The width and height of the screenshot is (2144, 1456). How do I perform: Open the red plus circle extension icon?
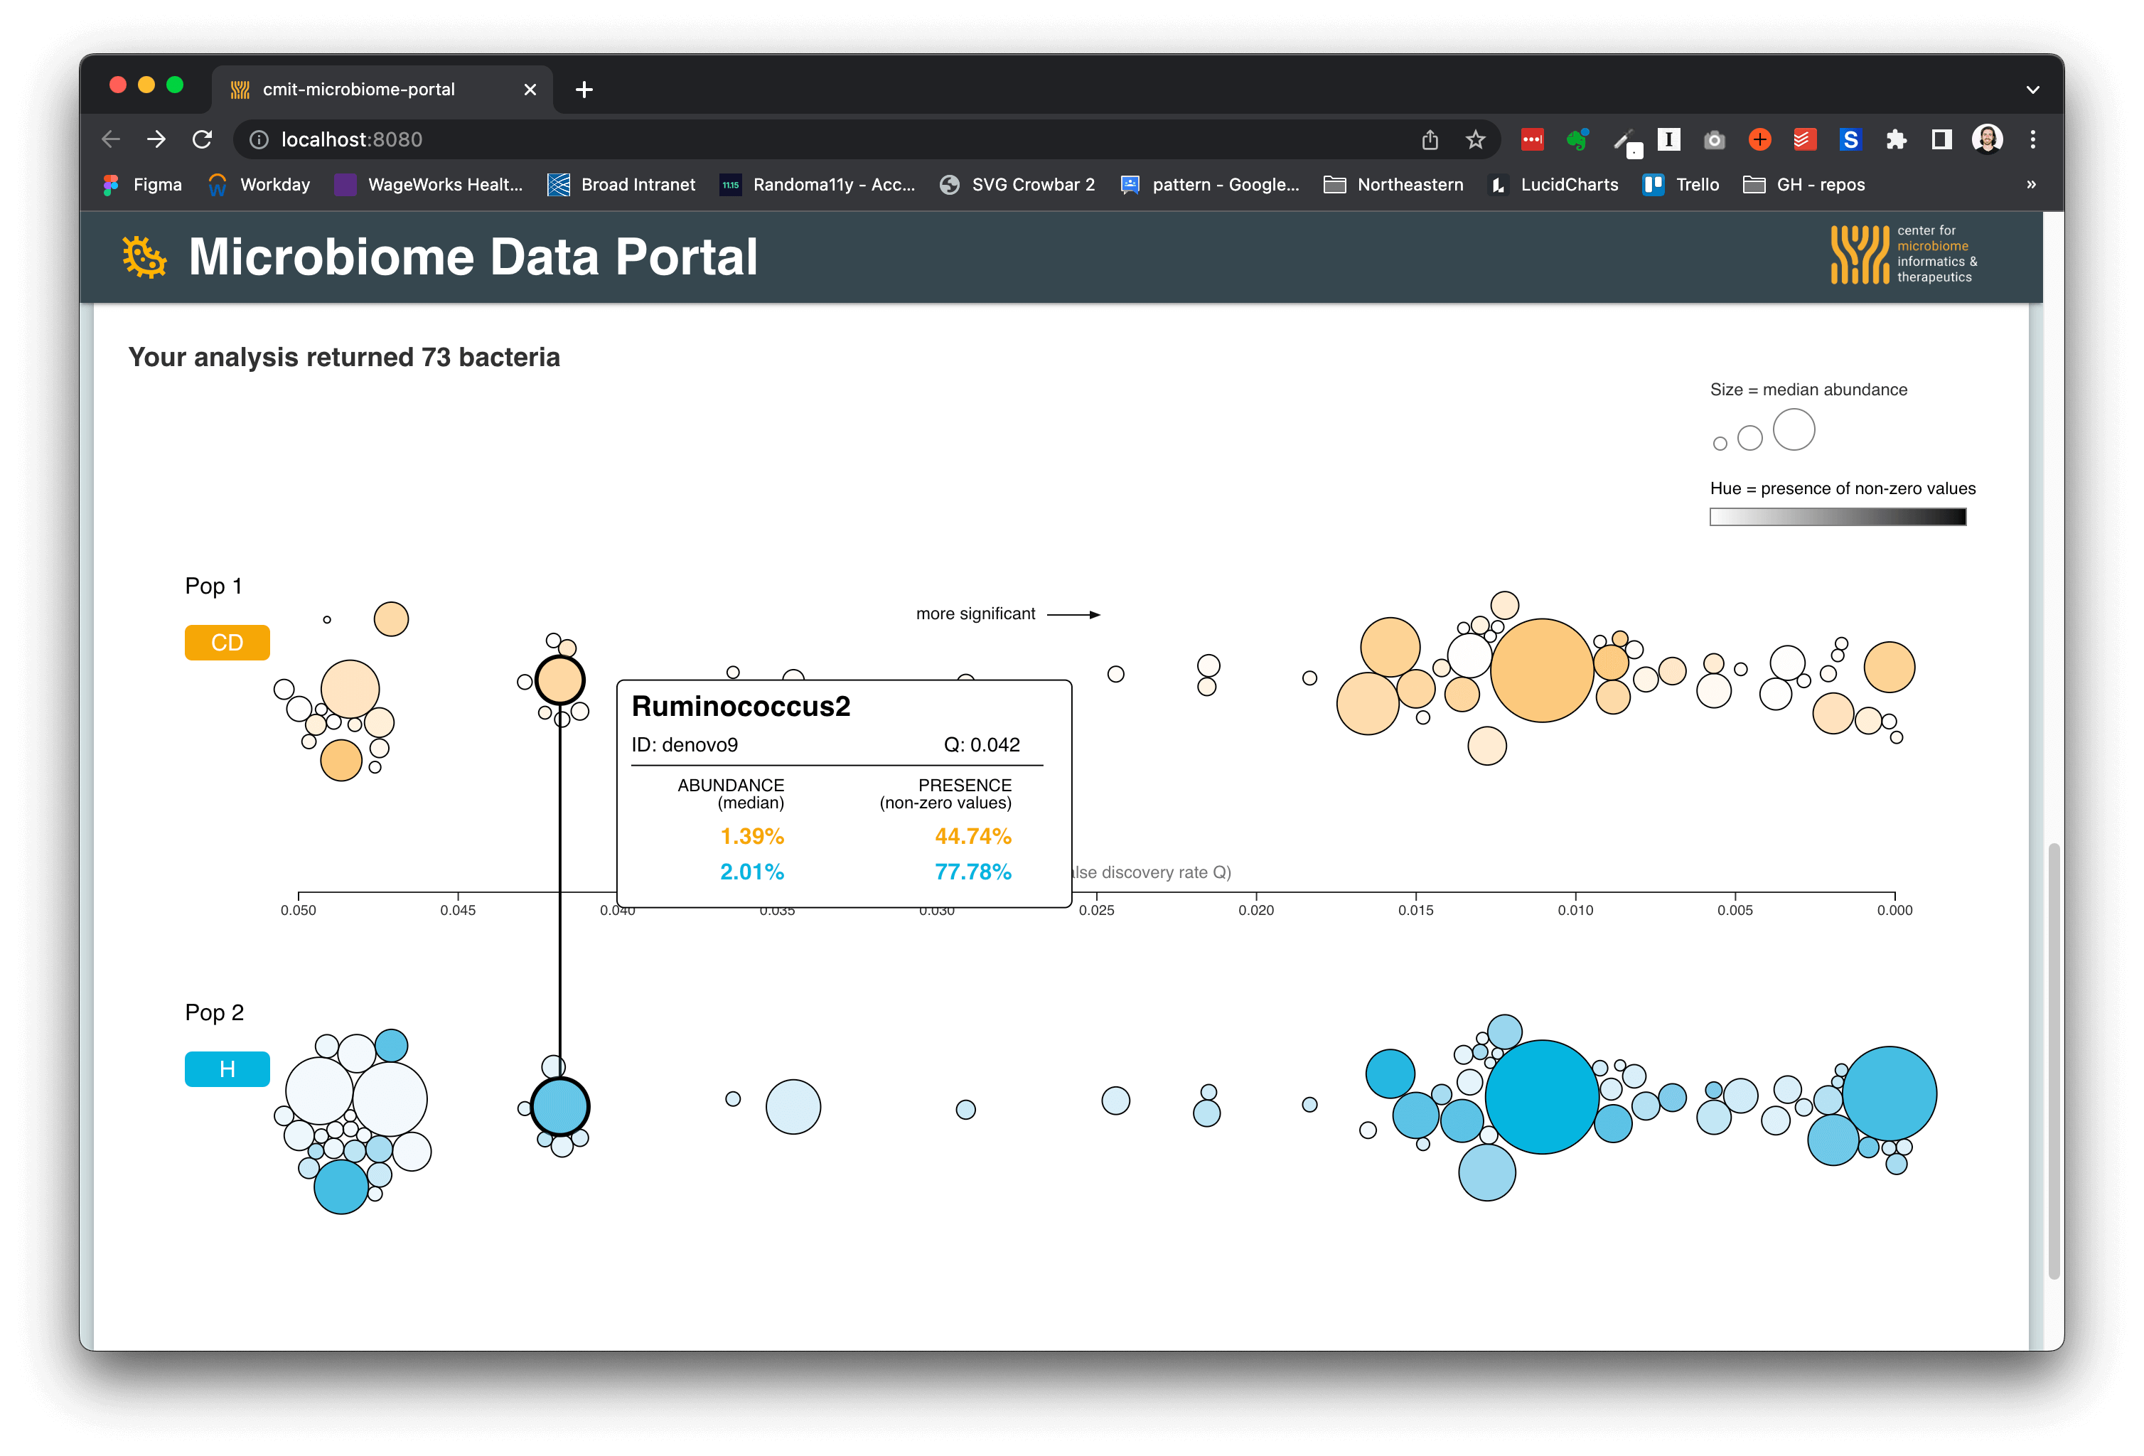[x=1759, y=139]
